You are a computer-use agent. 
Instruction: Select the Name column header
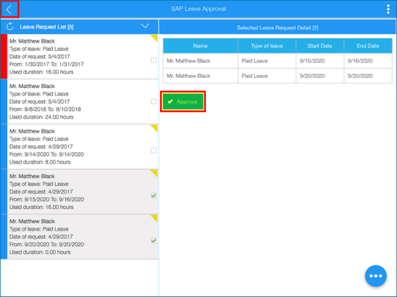point(201,46)
